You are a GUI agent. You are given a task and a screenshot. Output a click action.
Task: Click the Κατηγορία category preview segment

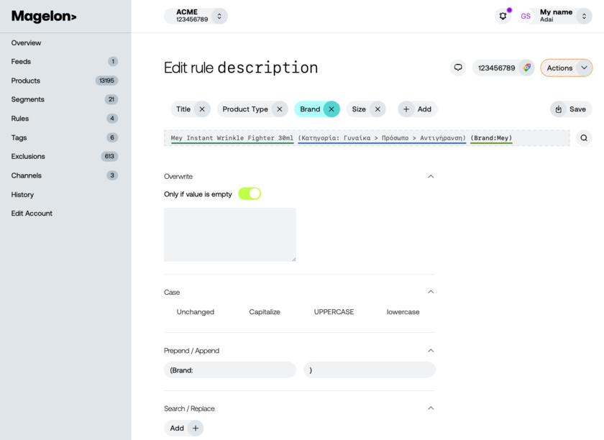click(x=382, y=138)
